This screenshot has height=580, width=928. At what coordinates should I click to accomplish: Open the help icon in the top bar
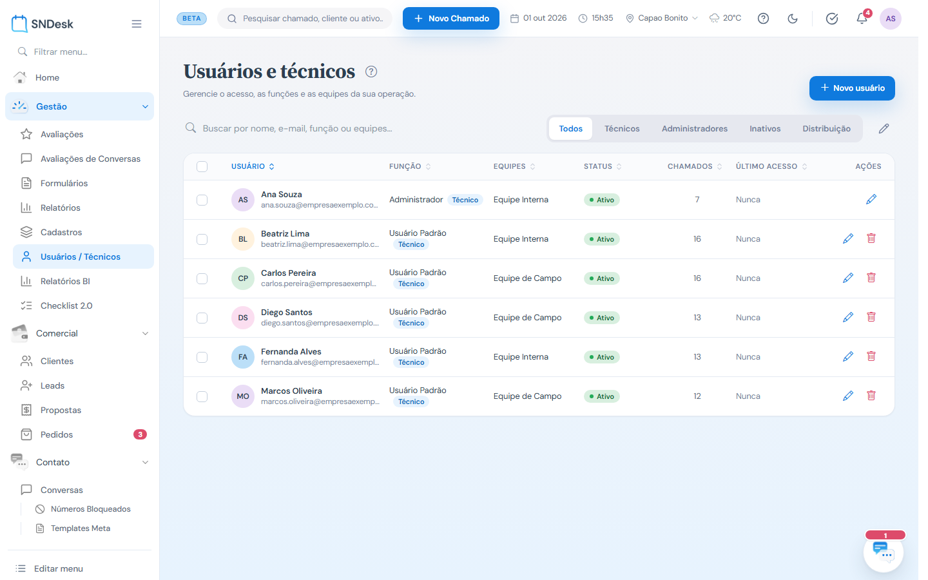(x=763, y=19)
